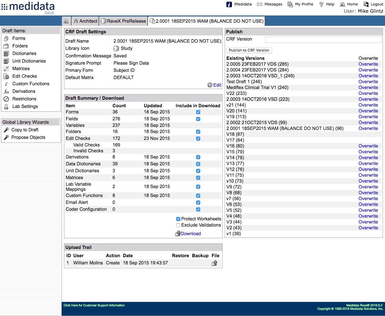Click the Logout door icon

(x=366, y=4)
